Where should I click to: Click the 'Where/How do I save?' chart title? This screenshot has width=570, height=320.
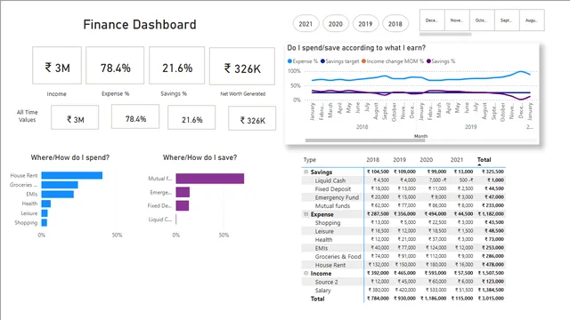(x=199, y=157)
